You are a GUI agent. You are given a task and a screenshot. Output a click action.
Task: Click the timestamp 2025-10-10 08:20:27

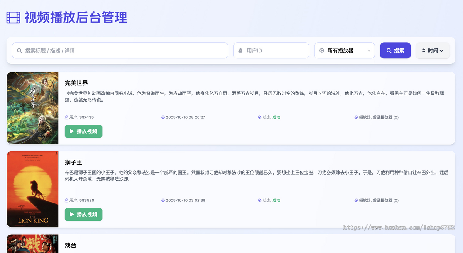click(186, 117)
